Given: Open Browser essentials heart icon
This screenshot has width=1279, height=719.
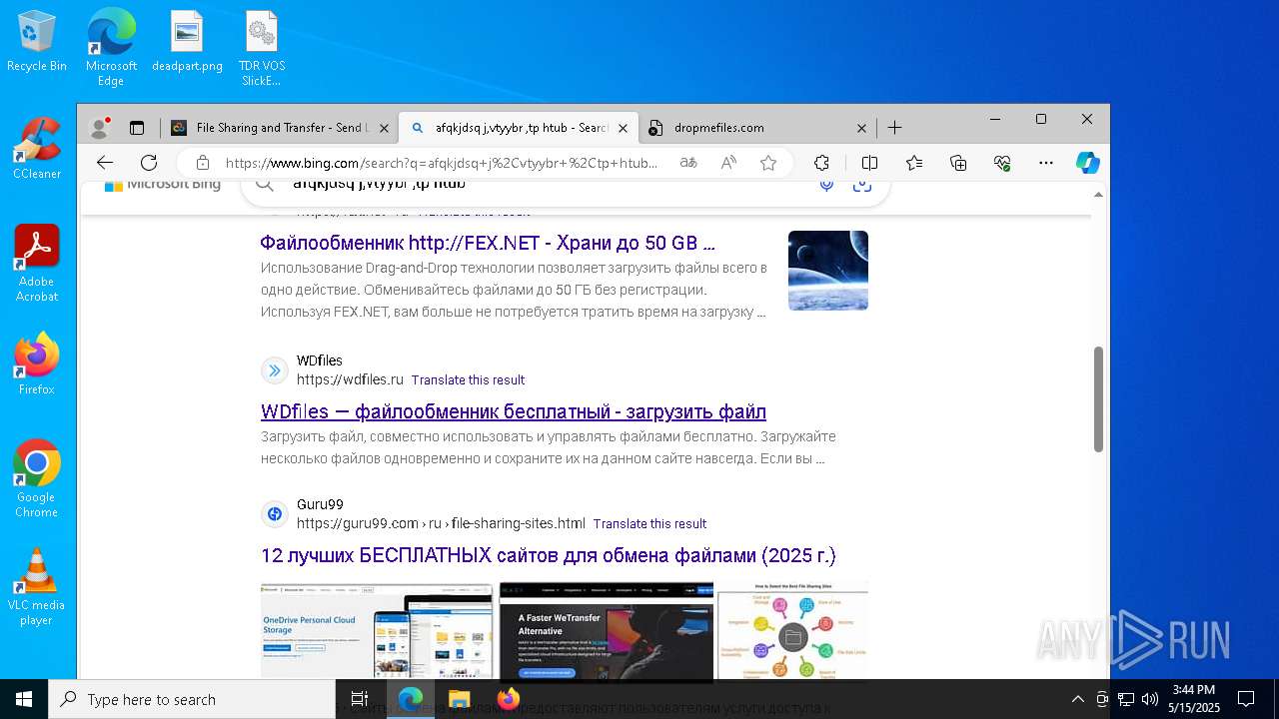Looking at the screenshot, I should click(1002, 163).
